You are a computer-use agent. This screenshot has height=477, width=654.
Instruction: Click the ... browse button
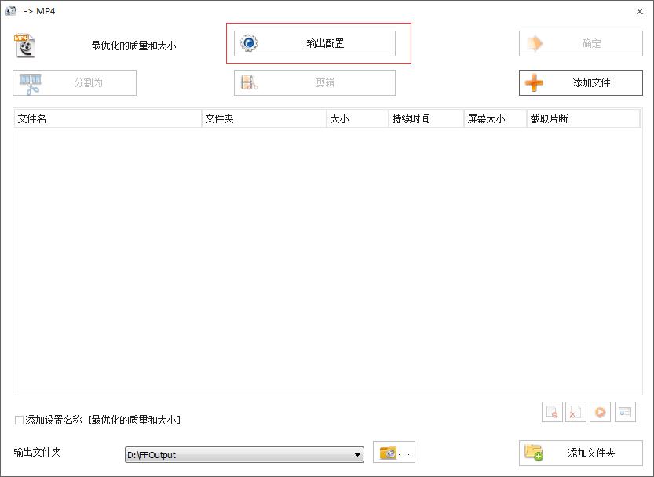coord(405,452)
